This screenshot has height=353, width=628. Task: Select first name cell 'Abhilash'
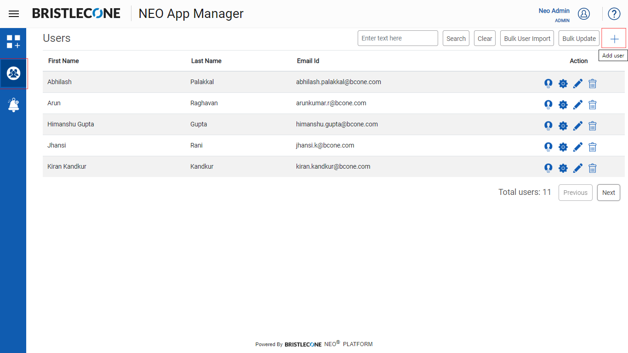[x=59, y=82]
